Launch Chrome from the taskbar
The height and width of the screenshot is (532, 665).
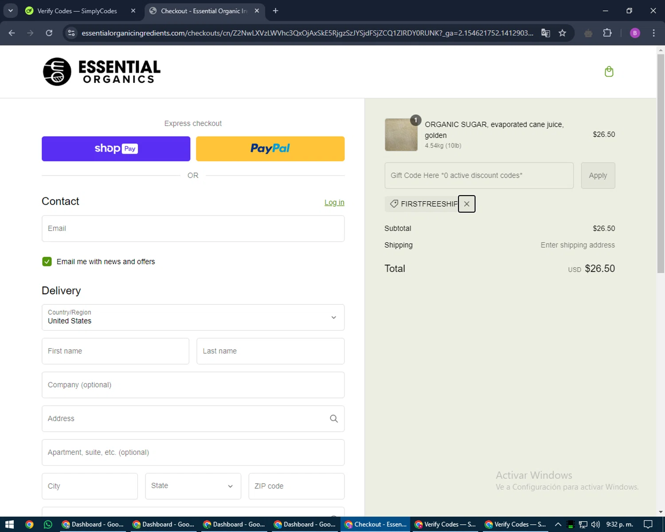29,524
